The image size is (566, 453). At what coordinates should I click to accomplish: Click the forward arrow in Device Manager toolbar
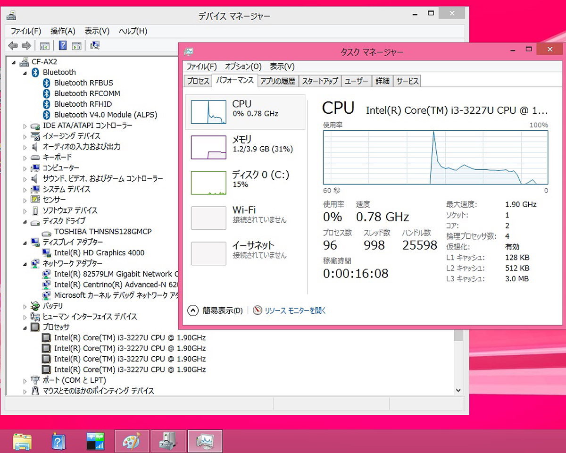point(26,46)
